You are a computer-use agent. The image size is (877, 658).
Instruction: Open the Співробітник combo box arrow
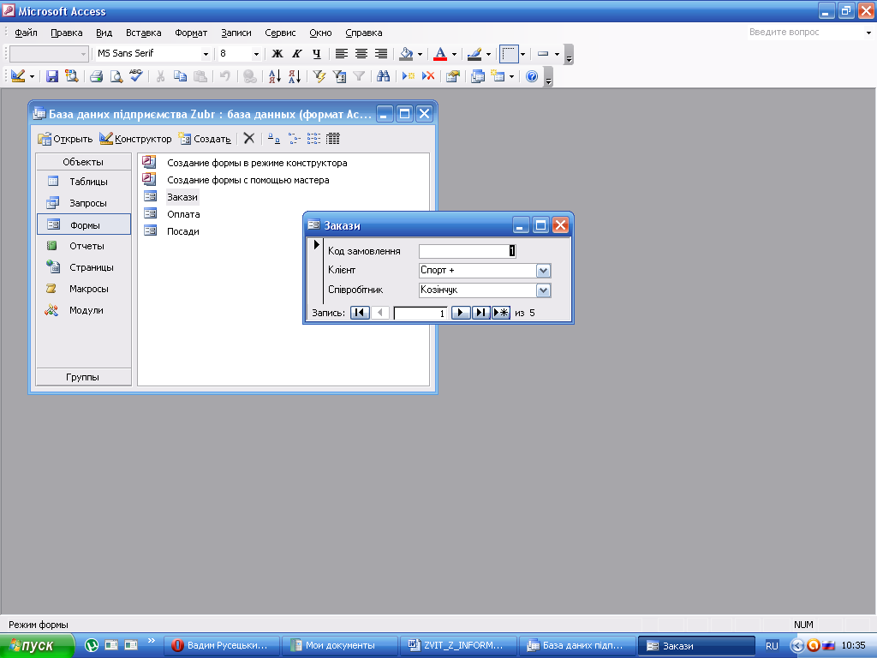point(543,290)
